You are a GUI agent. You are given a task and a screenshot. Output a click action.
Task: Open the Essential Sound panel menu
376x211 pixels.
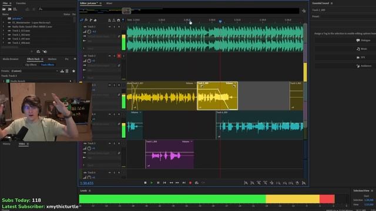(331, 4)
